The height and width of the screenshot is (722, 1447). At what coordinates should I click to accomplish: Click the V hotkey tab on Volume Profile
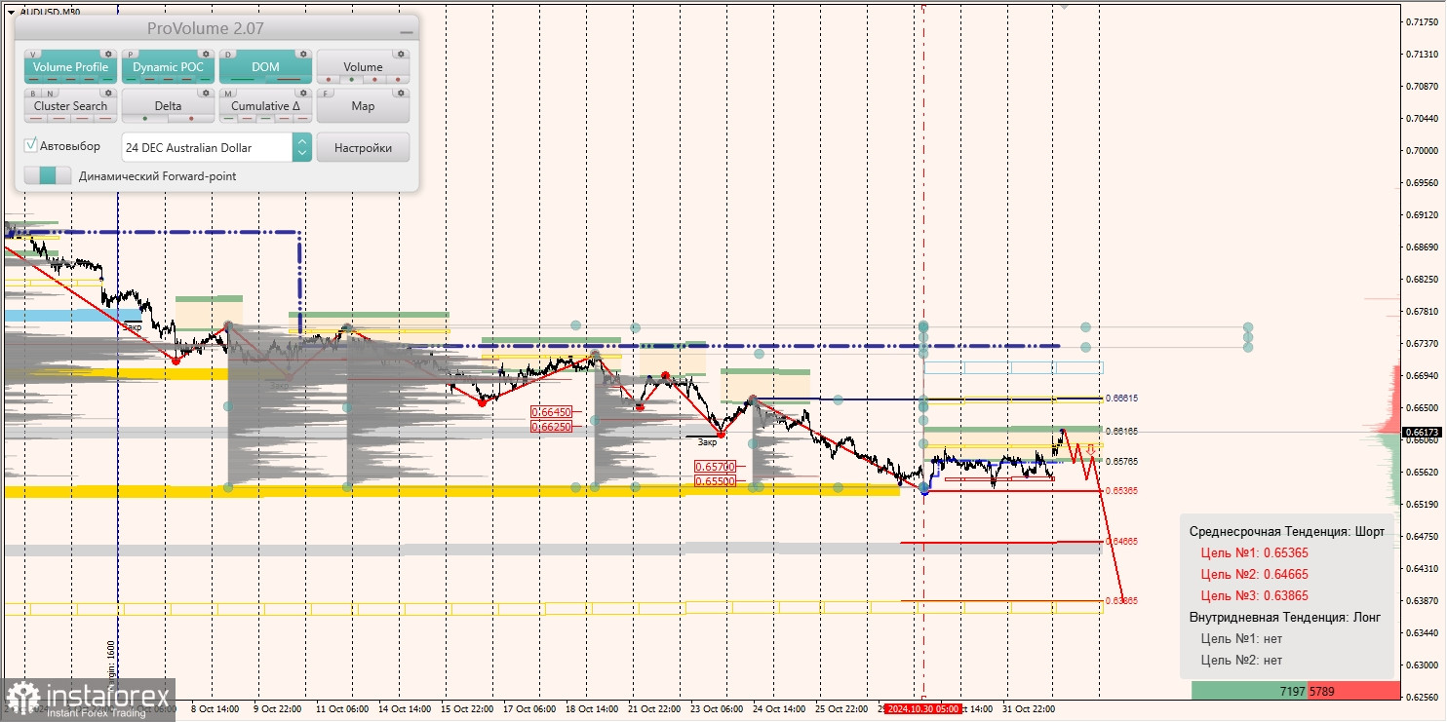coord(35,55)
